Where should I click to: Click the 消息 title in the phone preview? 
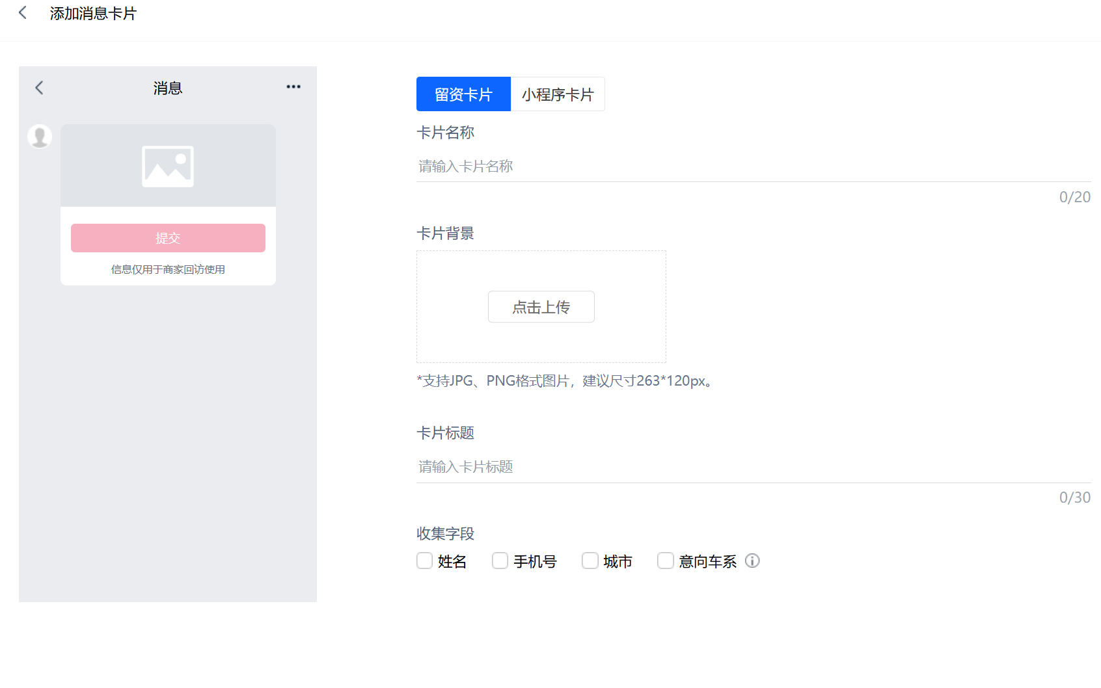pyautogui.click(x=168, y=88)
